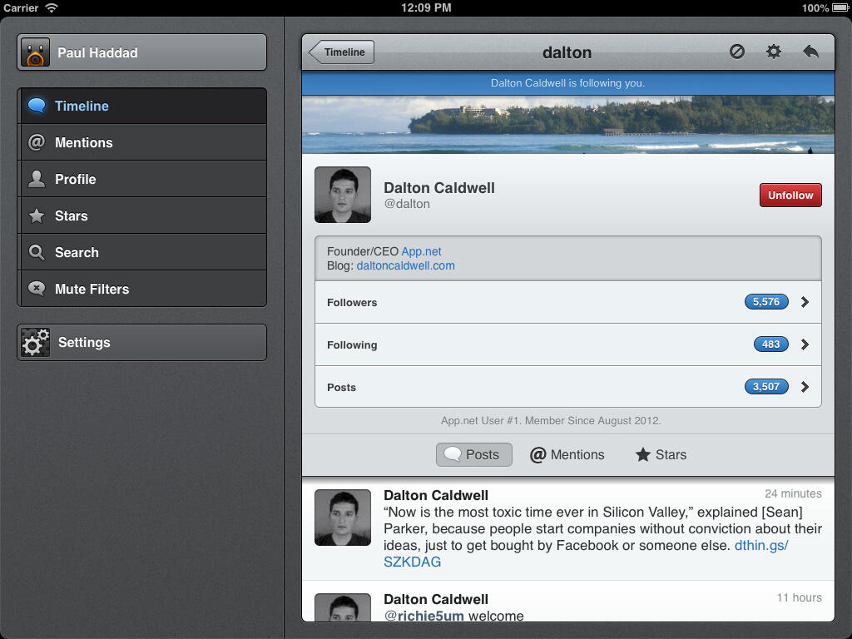The image size is (852, 639).
Task: Click the Stars star icon in sidebar
Action: pos(37,215)
